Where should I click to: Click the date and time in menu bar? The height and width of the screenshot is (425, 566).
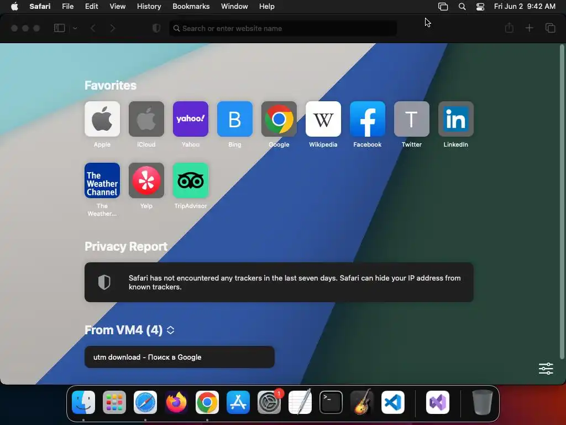(525, 7)
